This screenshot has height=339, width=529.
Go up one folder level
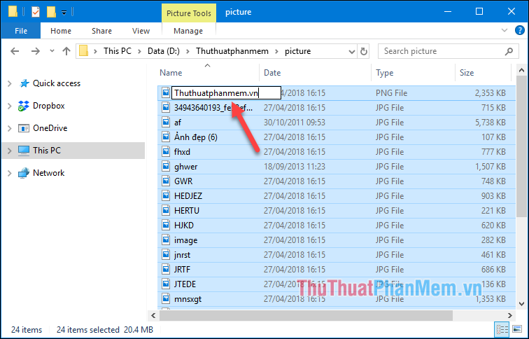tap(66, 51)
